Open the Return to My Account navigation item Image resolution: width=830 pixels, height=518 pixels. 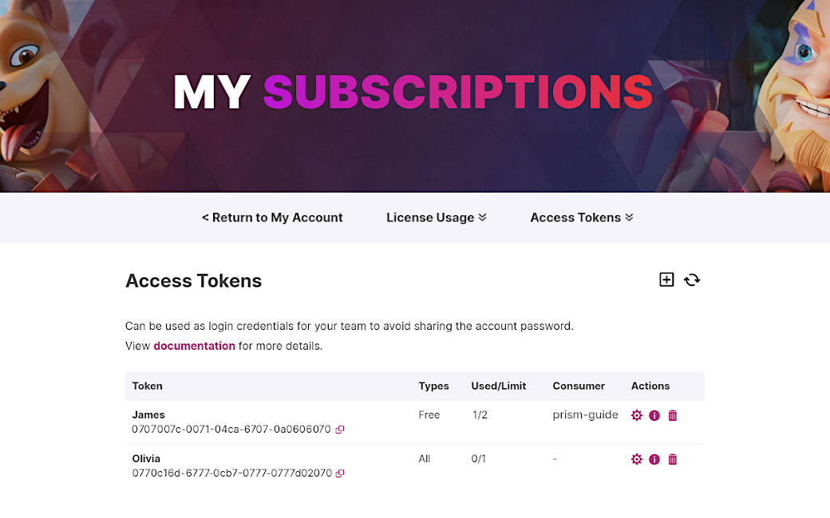[272, 217]
